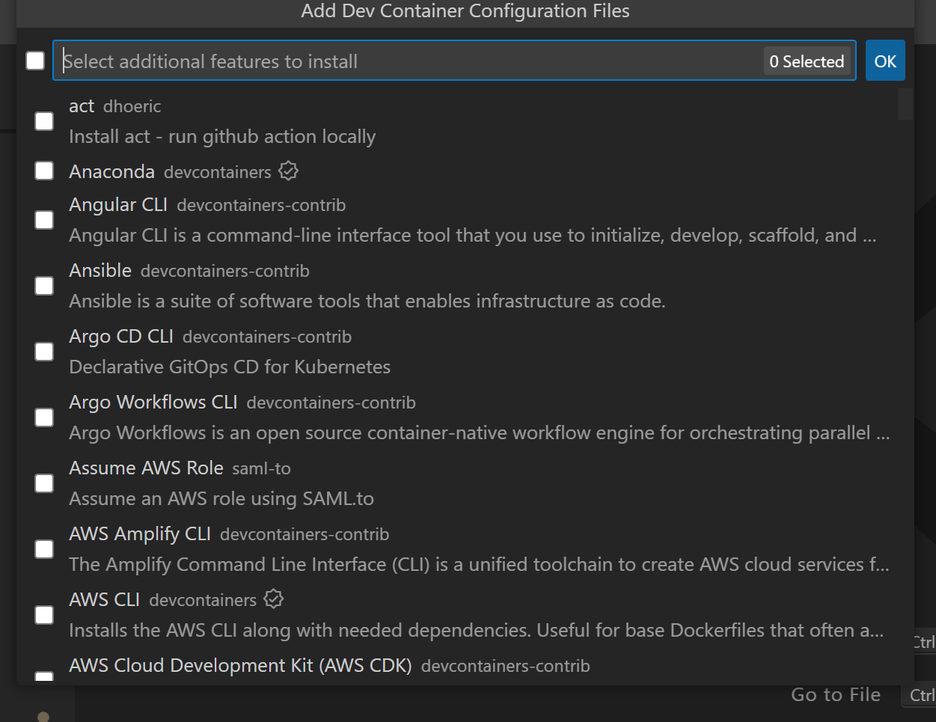
Task: Check the AWS Amplify CLI checkbox
Action: click(x=43, y=548)
